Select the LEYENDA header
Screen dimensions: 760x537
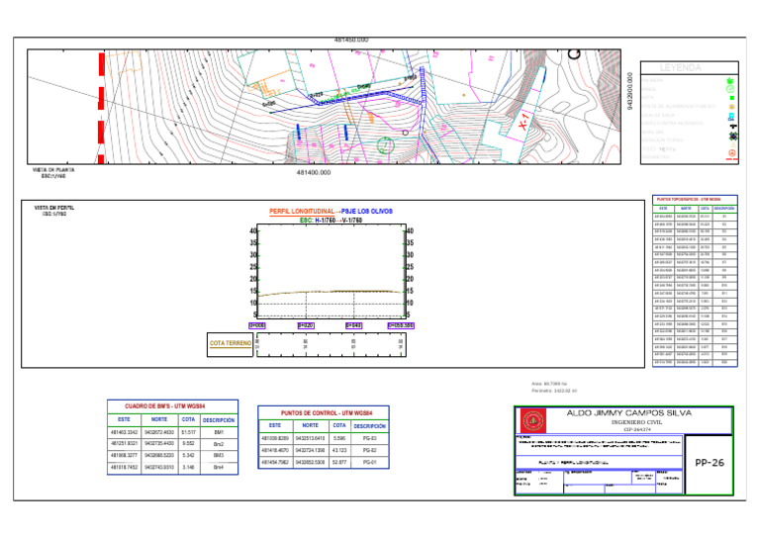click(679, 68)
